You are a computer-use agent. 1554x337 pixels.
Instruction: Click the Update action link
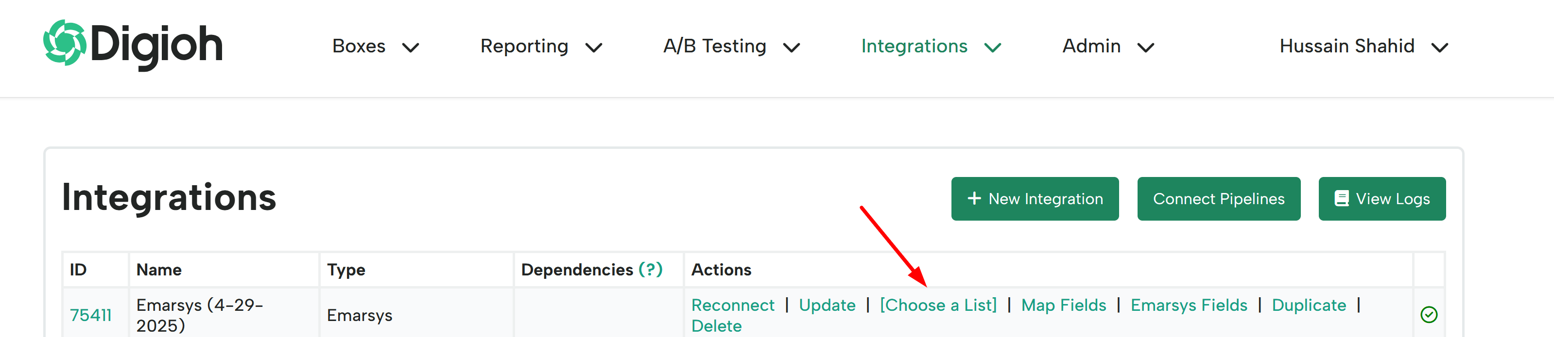[827, 305]
